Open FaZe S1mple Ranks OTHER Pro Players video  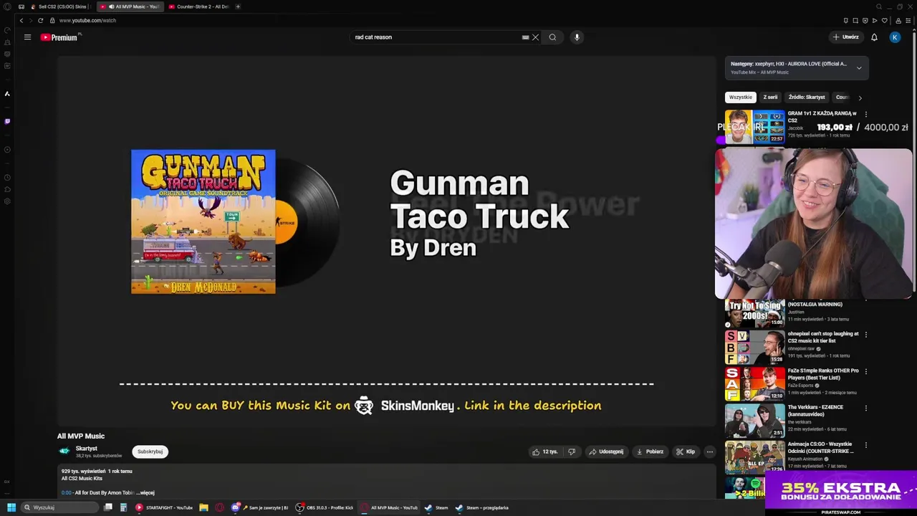(x=755, y=383)
